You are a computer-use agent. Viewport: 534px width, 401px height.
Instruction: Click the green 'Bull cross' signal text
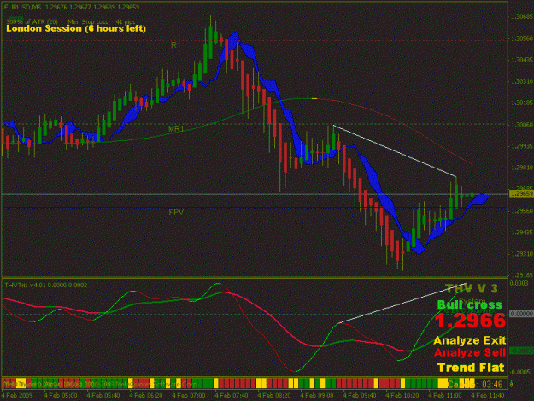pos(470,304)
